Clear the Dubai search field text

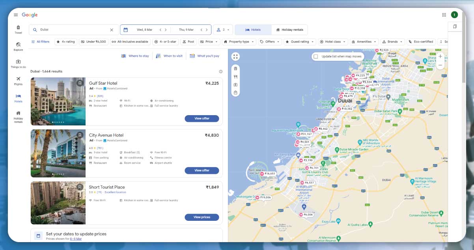pyautogui.click(x=112, y=30)
